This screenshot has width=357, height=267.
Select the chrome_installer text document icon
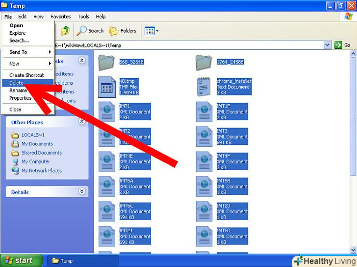pyautogui.click(x=204, y=86)
